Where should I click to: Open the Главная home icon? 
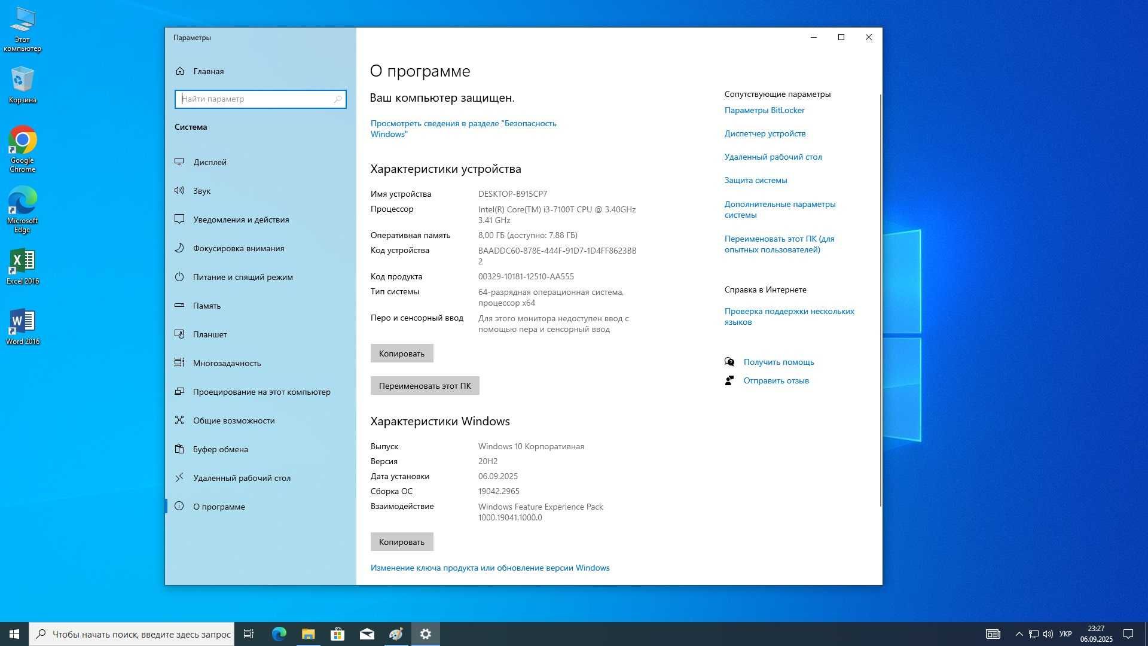[x=180, y=71]
